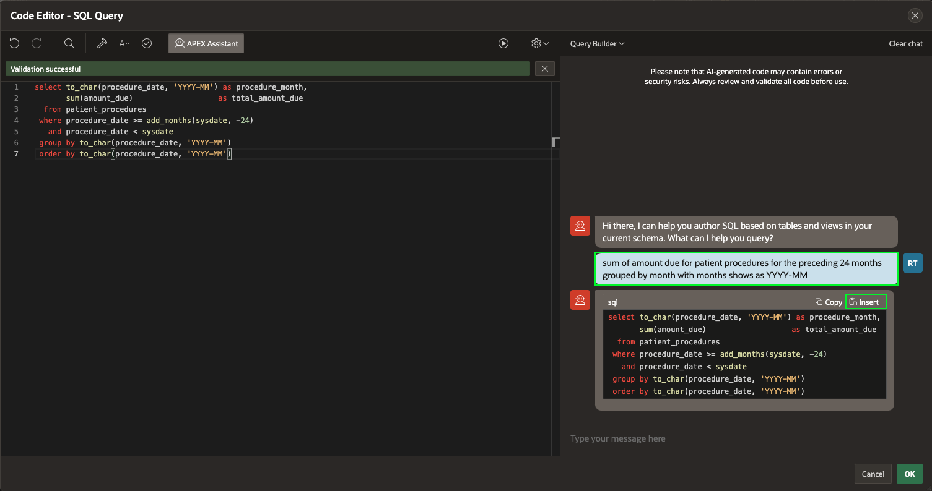Open Query Builder hammer utility icon
The height and width of the screenshot is (491, 932).
click(102, 43)
